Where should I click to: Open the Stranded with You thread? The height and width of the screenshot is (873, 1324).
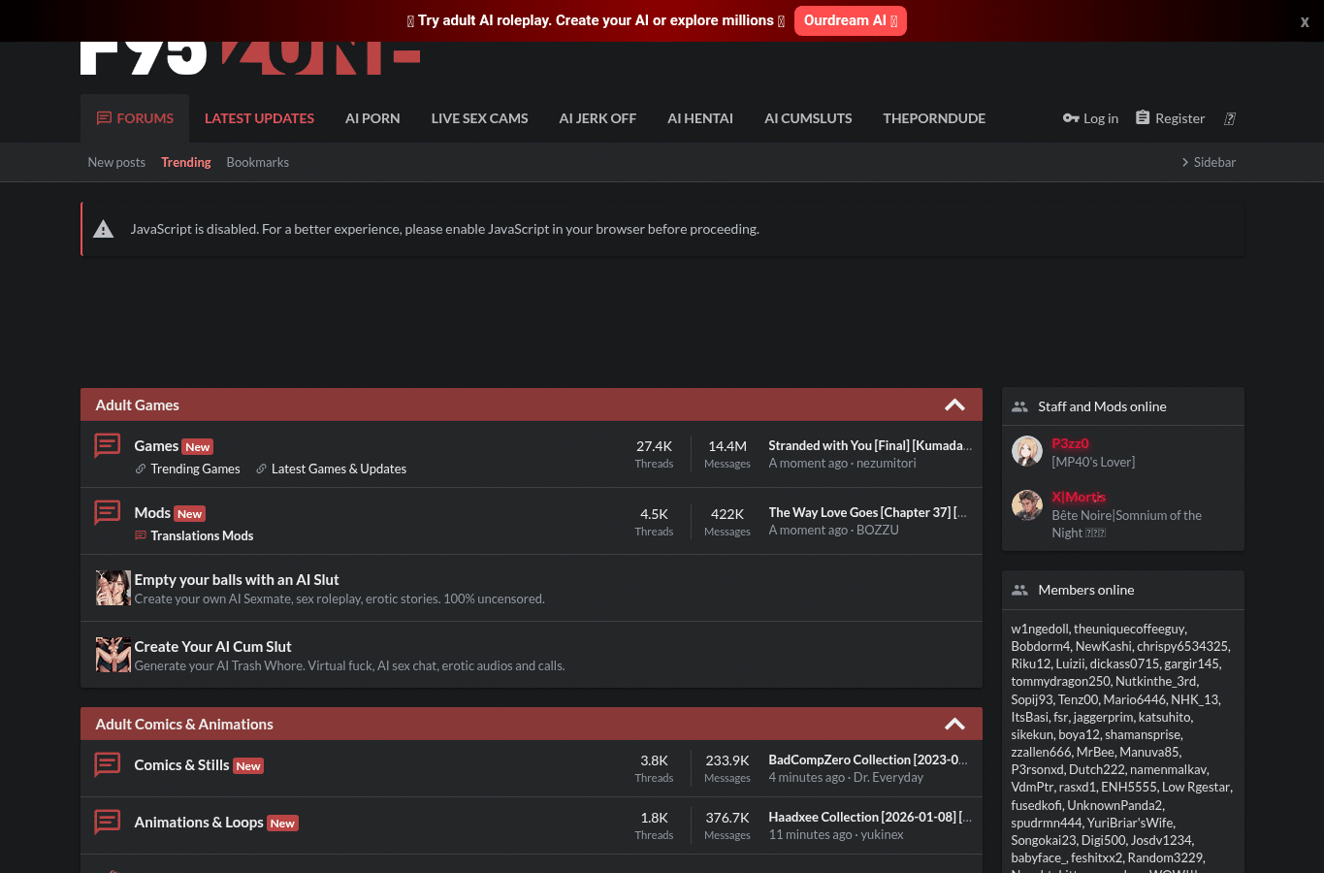pyautogui.click(x=870, y=445)
